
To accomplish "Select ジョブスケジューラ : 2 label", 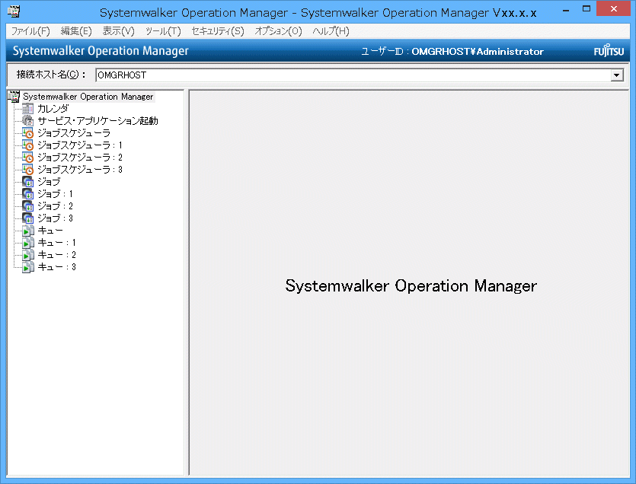I will tap(80, 158).
